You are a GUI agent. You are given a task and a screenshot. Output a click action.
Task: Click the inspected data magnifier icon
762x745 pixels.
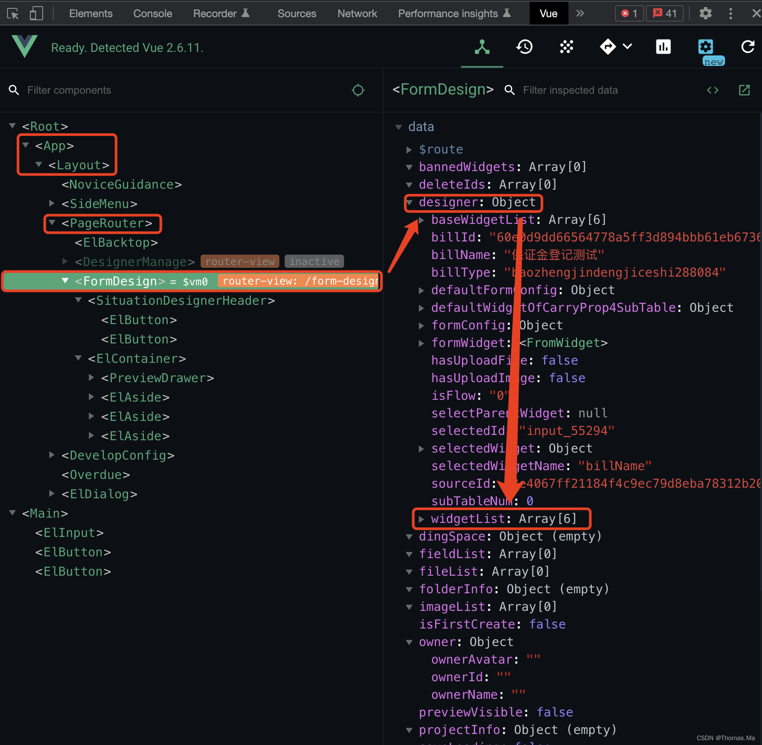(509, 90)
